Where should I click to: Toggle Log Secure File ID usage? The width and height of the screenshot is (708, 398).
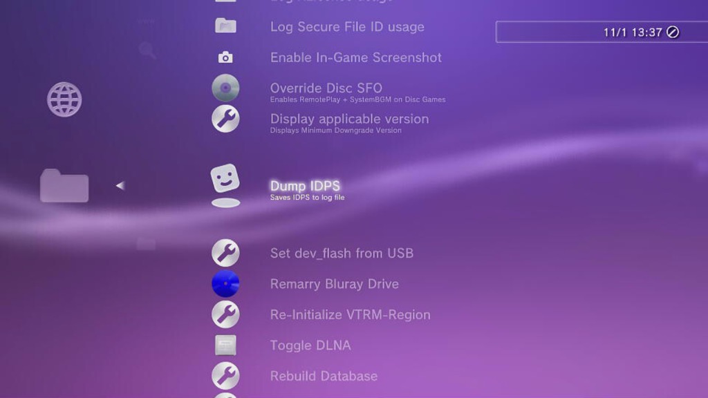[347, 27]
